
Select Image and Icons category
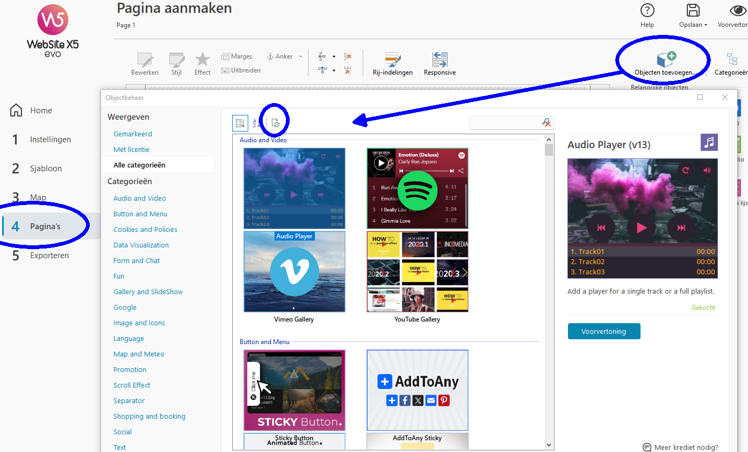click(139, 323)
